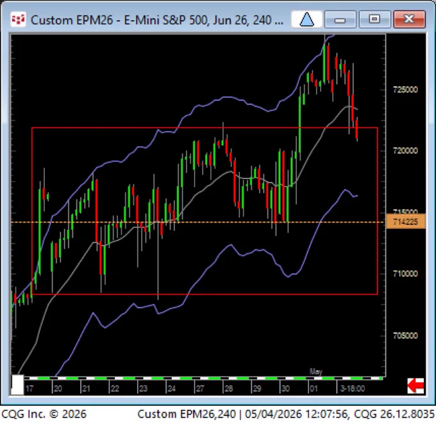This screenshot has width=436, height=422.
Task: Minimize the EPM26 chart window
Action: (340, 19)
